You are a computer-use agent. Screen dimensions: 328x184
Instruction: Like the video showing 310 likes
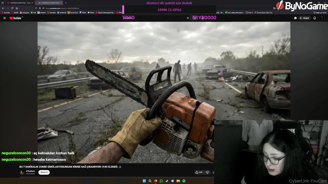199,172
